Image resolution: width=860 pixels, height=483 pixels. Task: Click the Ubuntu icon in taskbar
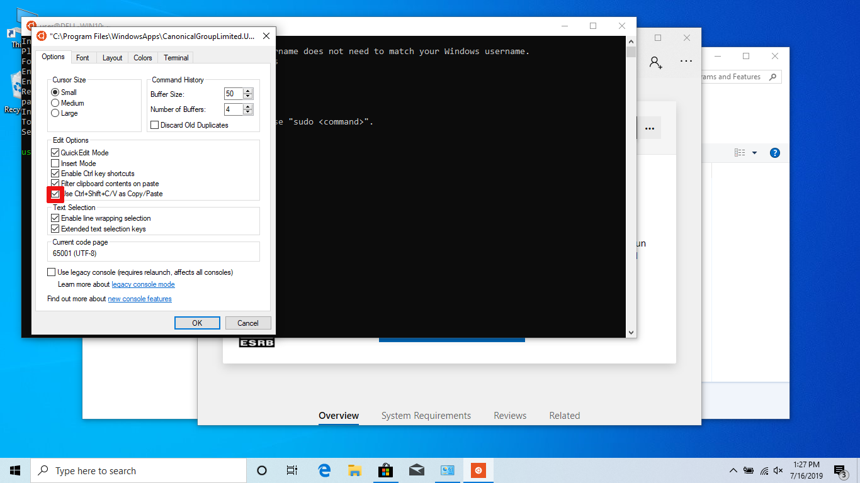click(478, 470)
